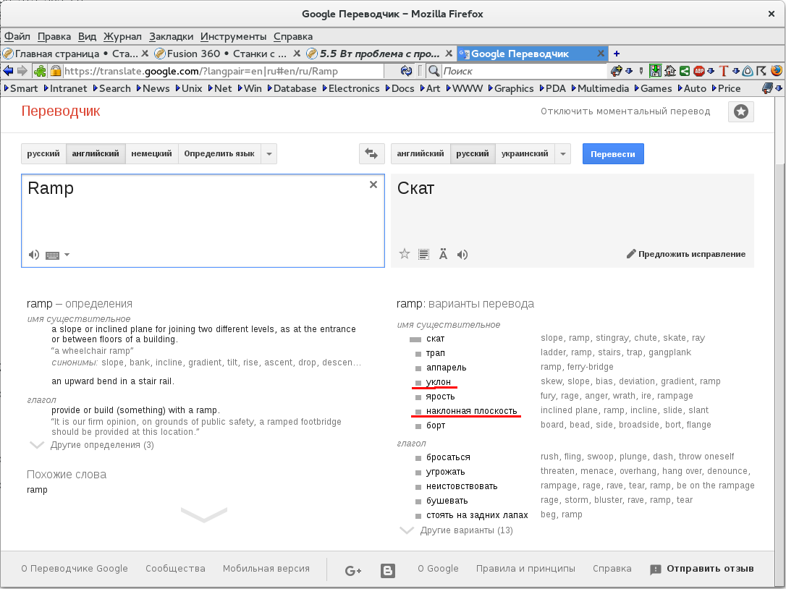The height and width of the screenshot is (589, 786).
Task: Click the bookmark-add icon with yellow plus
Action: 616,71
